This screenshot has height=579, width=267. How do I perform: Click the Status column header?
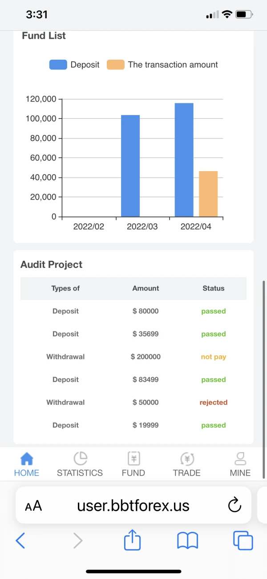214,288
